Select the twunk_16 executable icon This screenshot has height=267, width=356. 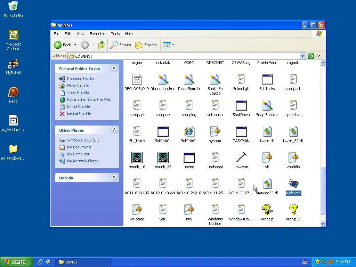137,157
